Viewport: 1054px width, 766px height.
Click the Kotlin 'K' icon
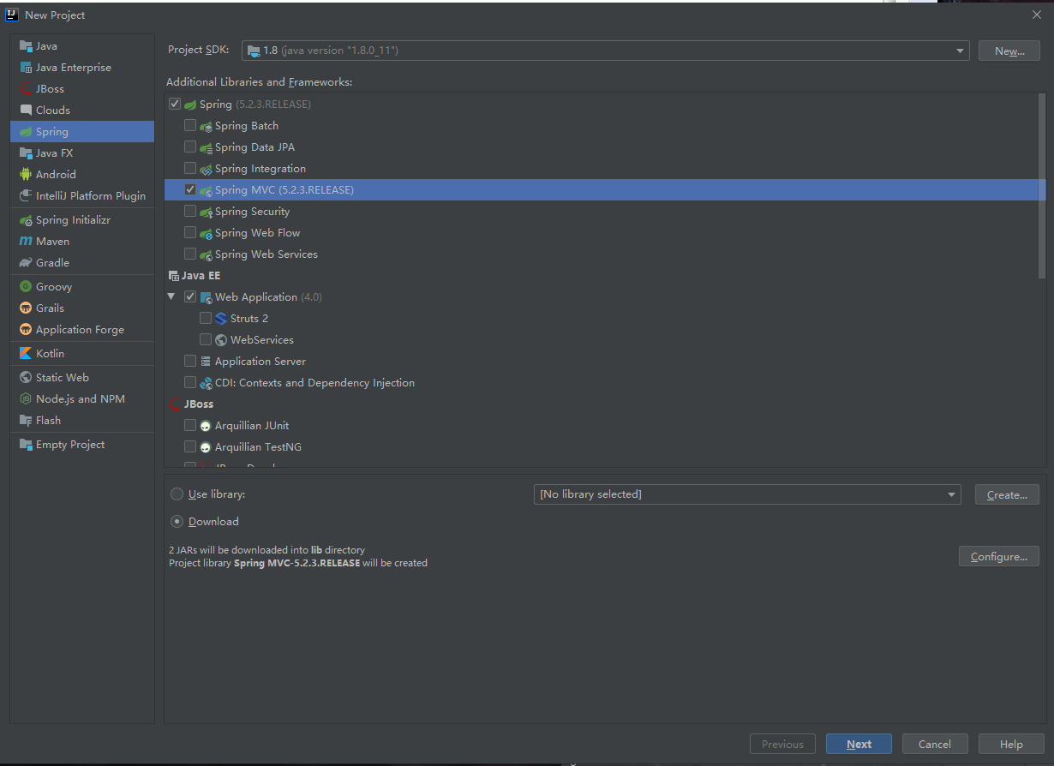26,354
